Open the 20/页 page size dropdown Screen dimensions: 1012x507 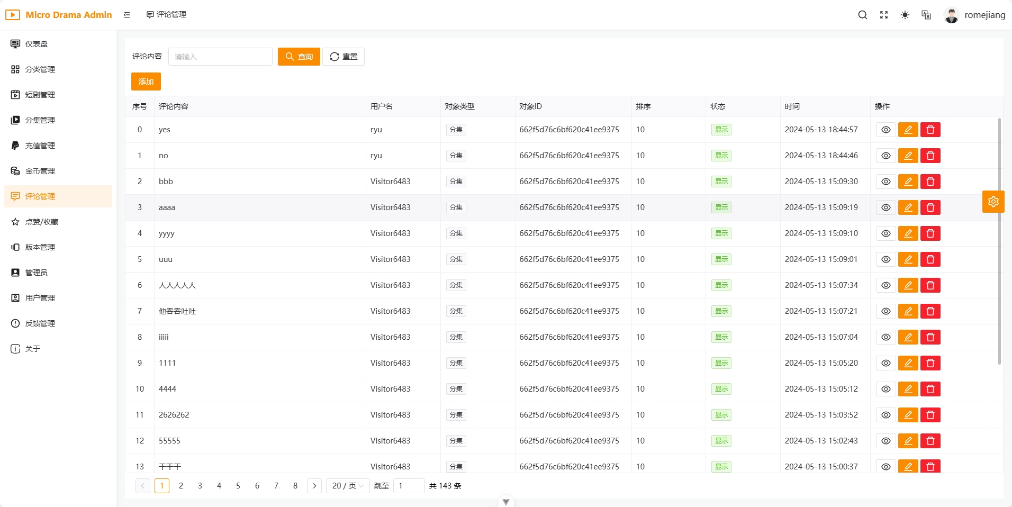tap(347, 486)
